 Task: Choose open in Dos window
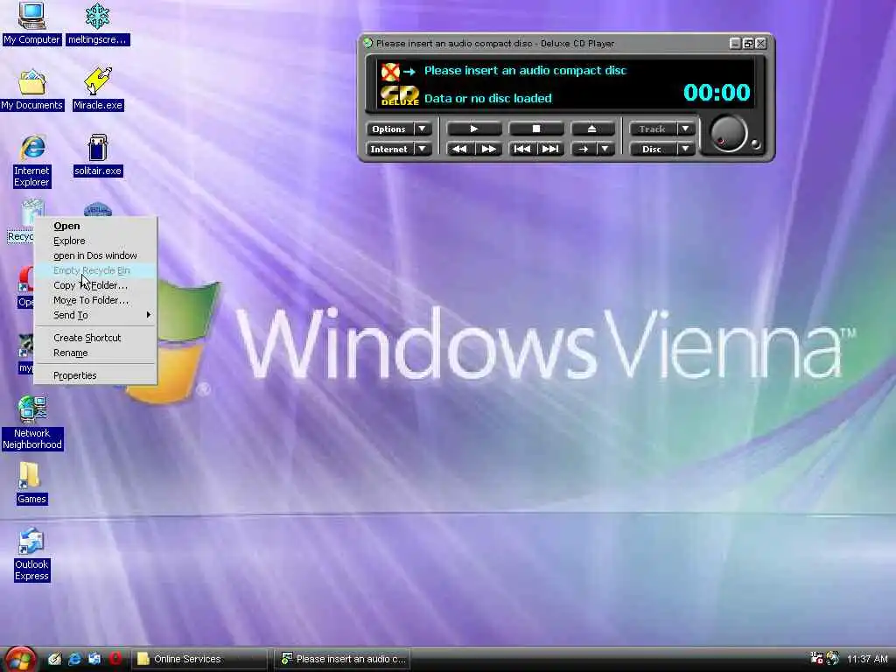(x=95, y=255)
